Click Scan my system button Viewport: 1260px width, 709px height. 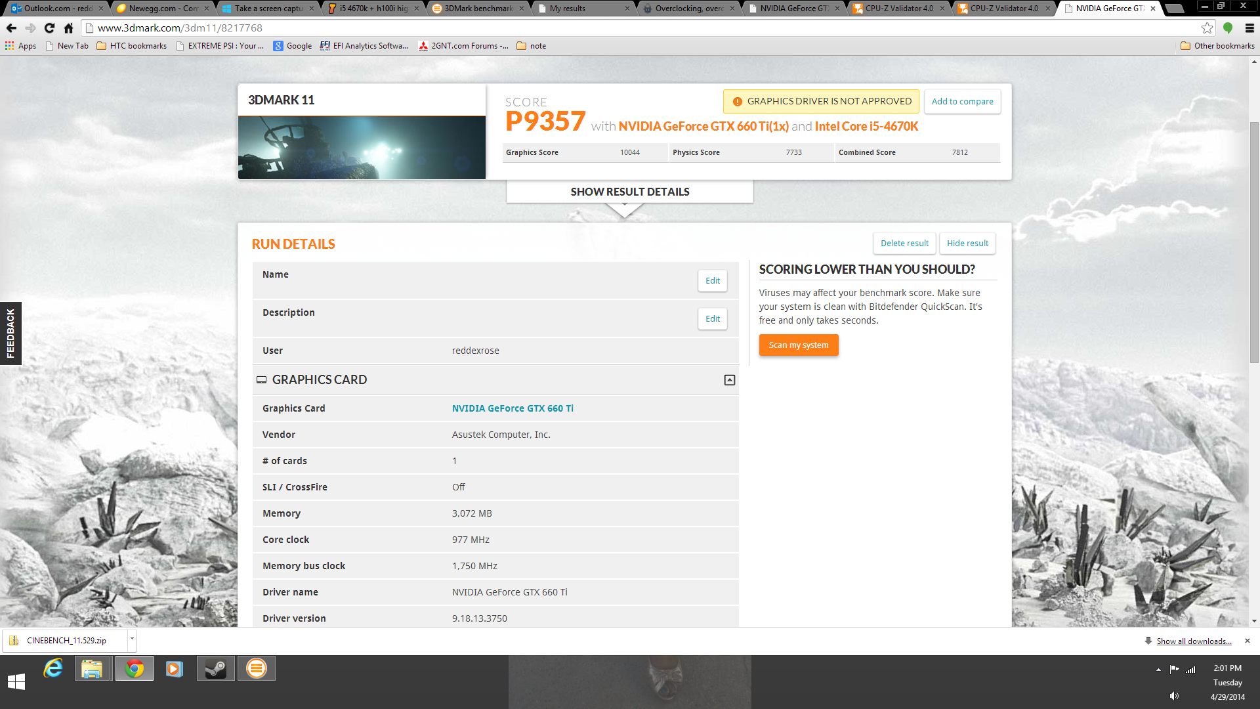tap(799, 345)
